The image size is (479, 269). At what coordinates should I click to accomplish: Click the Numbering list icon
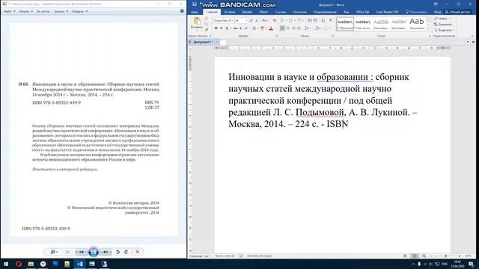click(291, 20)
